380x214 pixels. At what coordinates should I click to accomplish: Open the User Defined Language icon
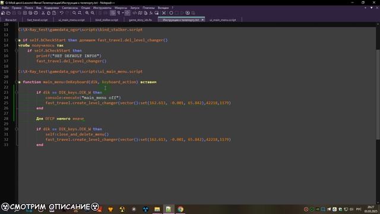point(135,13)
